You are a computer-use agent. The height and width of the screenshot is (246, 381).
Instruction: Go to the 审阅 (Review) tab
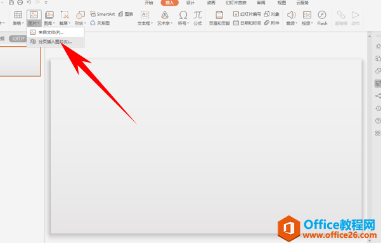pyautogui.click(x=261, y=3)
